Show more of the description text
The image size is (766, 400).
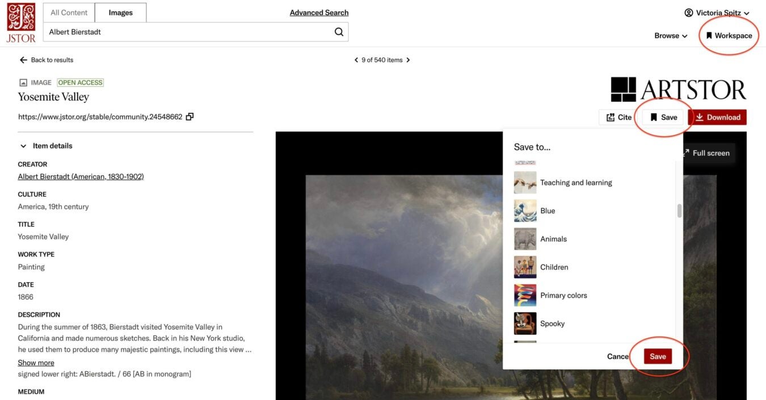click(36, 362)
